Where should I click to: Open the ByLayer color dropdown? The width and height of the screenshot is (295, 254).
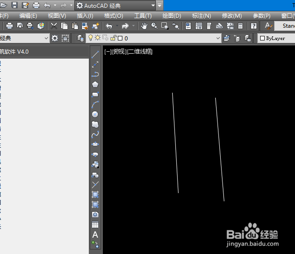pyautogui.click(x=276, y=38)
